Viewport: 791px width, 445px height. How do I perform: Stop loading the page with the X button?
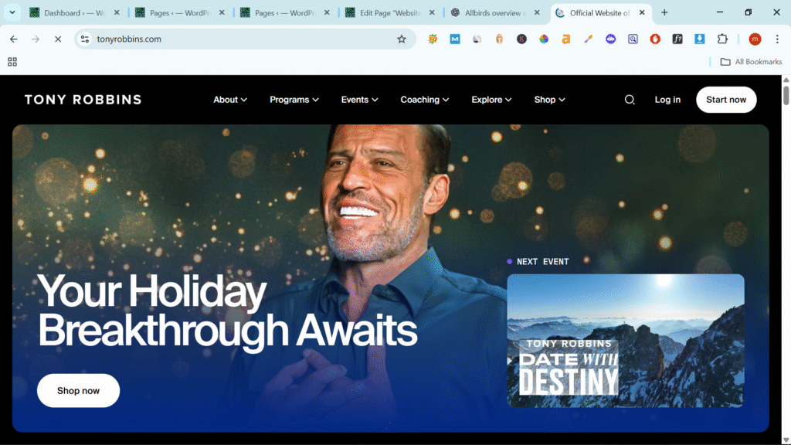tap(58, 39)
